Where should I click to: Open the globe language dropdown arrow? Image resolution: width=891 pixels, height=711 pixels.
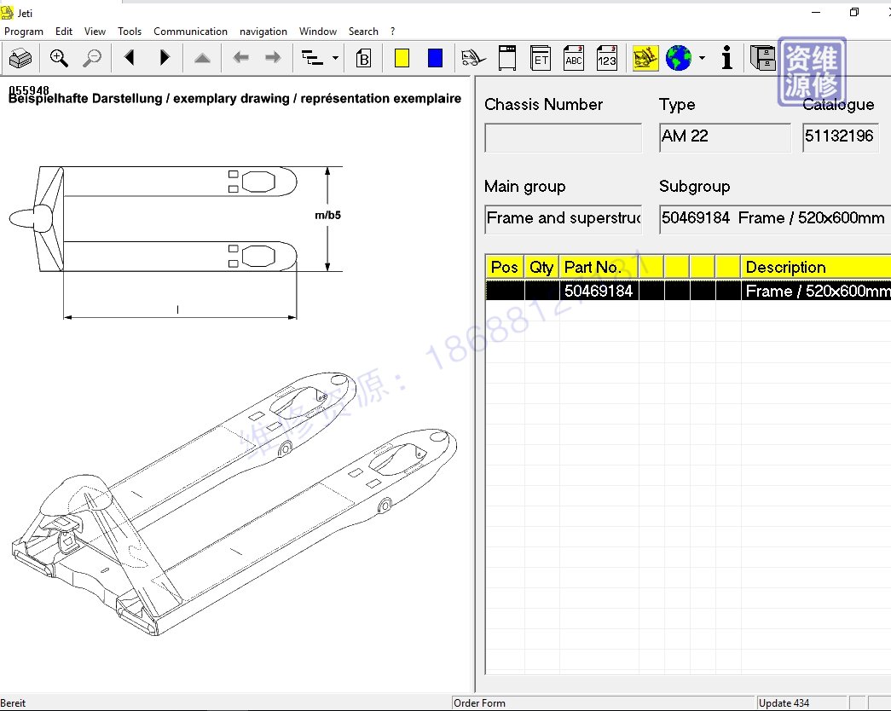(x=702, y=58)
